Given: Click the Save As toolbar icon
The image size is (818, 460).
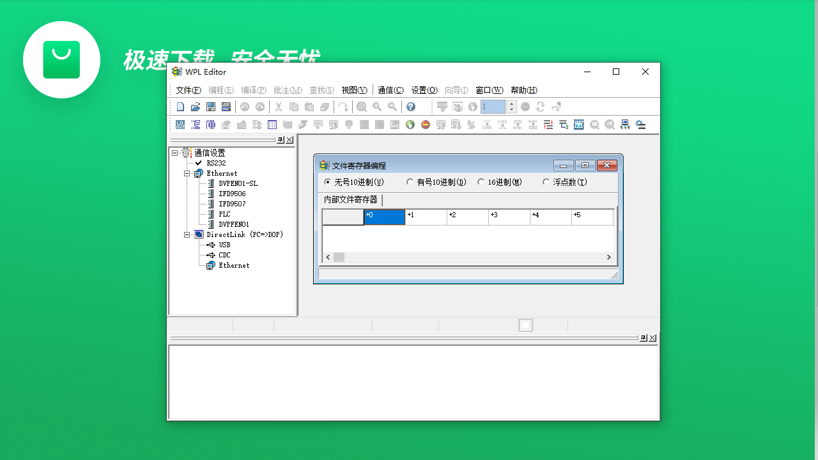Looking at the screenshot, I should (226, 107).
